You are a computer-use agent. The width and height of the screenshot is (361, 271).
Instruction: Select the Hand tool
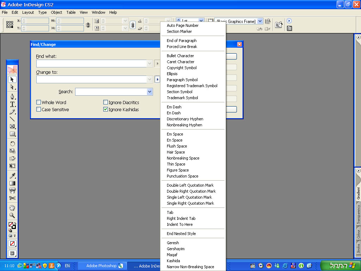tap(12, 207)
